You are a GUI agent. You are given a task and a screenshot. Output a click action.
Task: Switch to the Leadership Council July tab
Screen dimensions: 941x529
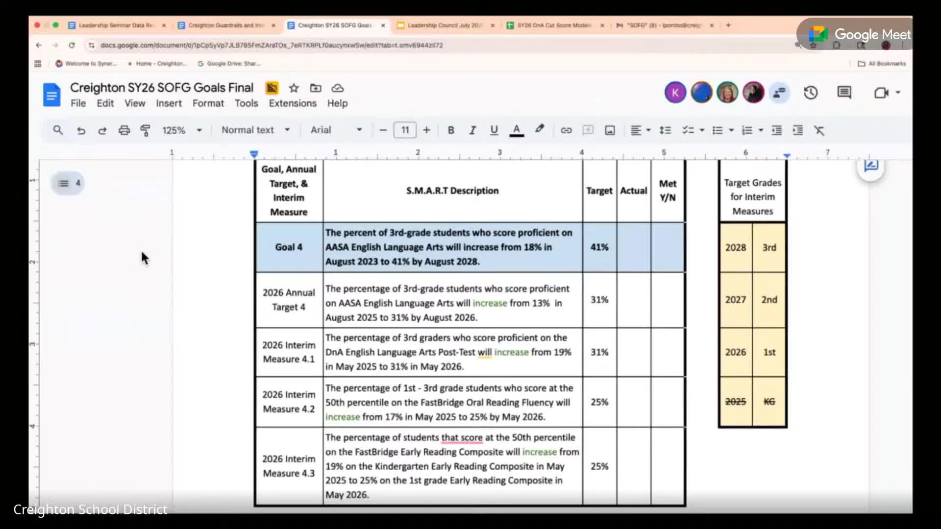coord(445,25)
